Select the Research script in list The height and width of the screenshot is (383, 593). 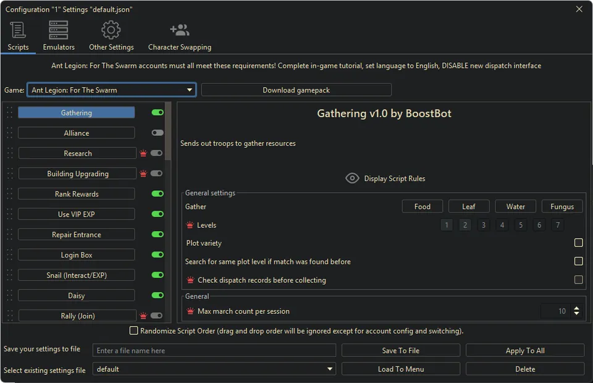coord(78,153)
